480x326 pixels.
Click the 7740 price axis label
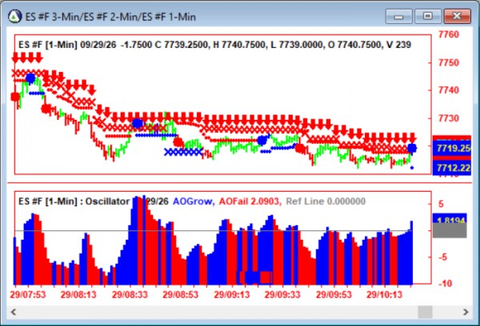(449, 90)
